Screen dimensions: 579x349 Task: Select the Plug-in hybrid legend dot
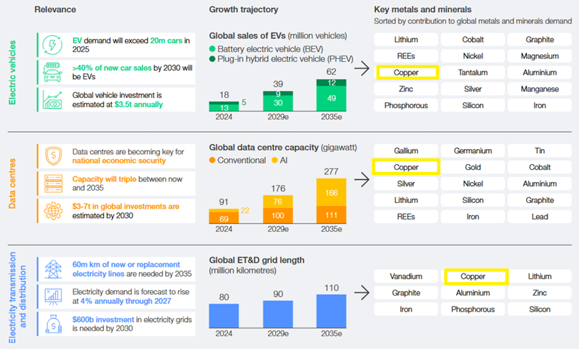[x=212, y=59]
